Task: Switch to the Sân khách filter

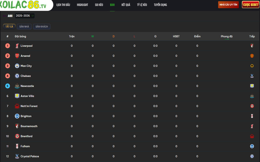Action: click(x=42, y=27)
